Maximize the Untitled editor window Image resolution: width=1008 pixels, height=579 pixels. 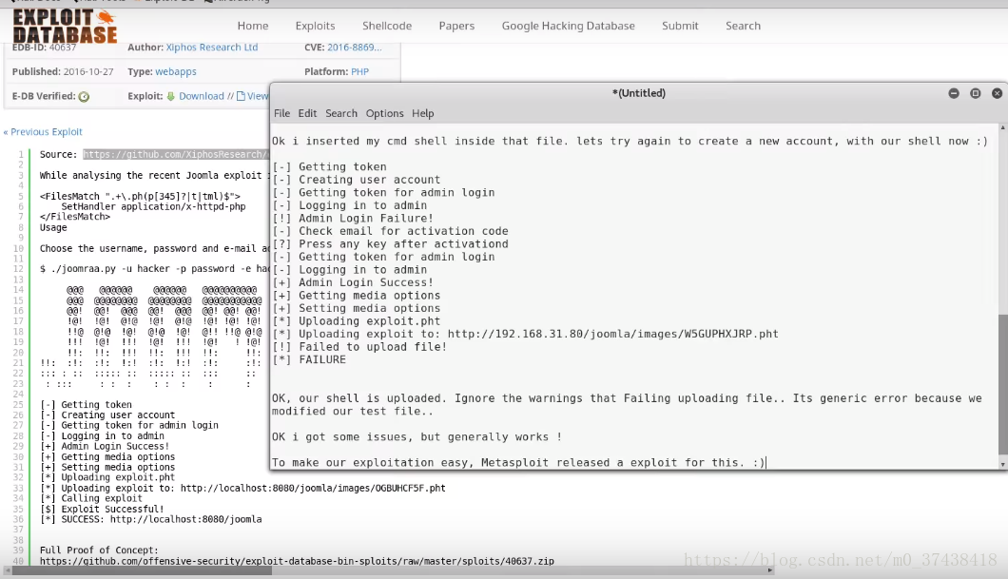[x=976, y=93]
